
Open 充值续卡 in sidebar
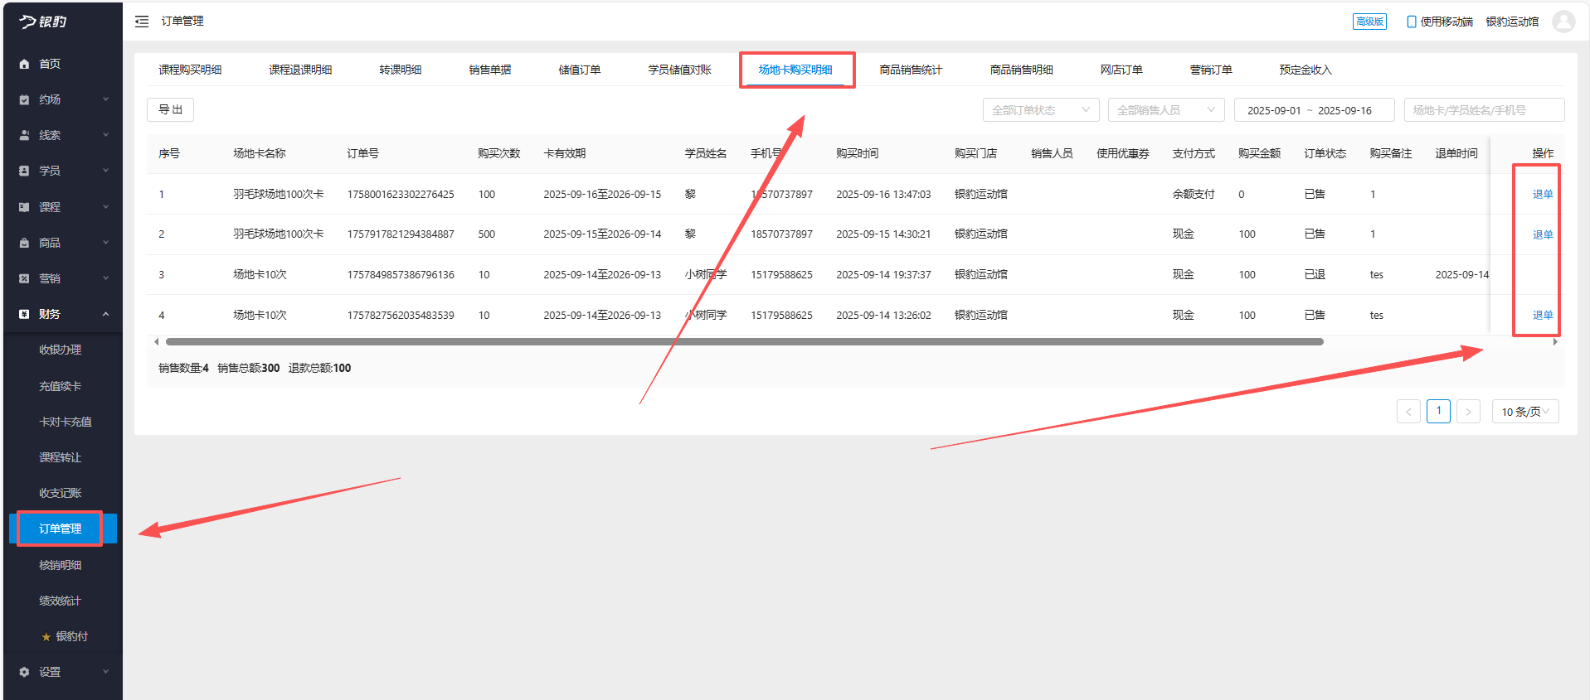61,386
